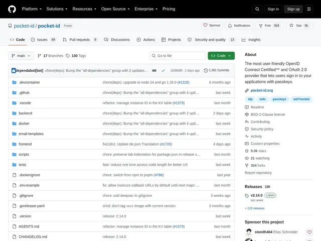The width and height of the screenshot is (321, 241).
Task: Open the Insights tab
Action: tap(251, 40)
